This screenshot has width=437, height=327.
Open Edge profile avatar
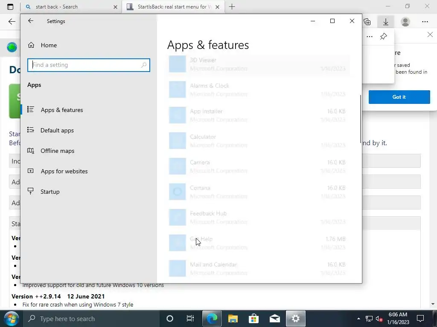pyautogui.click(x=405, y=22)
